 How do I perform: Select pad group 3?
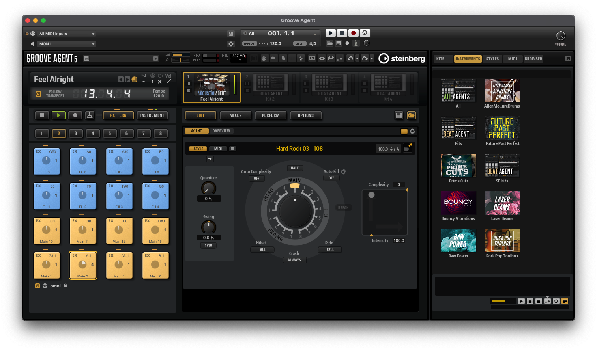pyautogui.click(x=76, y=133)
